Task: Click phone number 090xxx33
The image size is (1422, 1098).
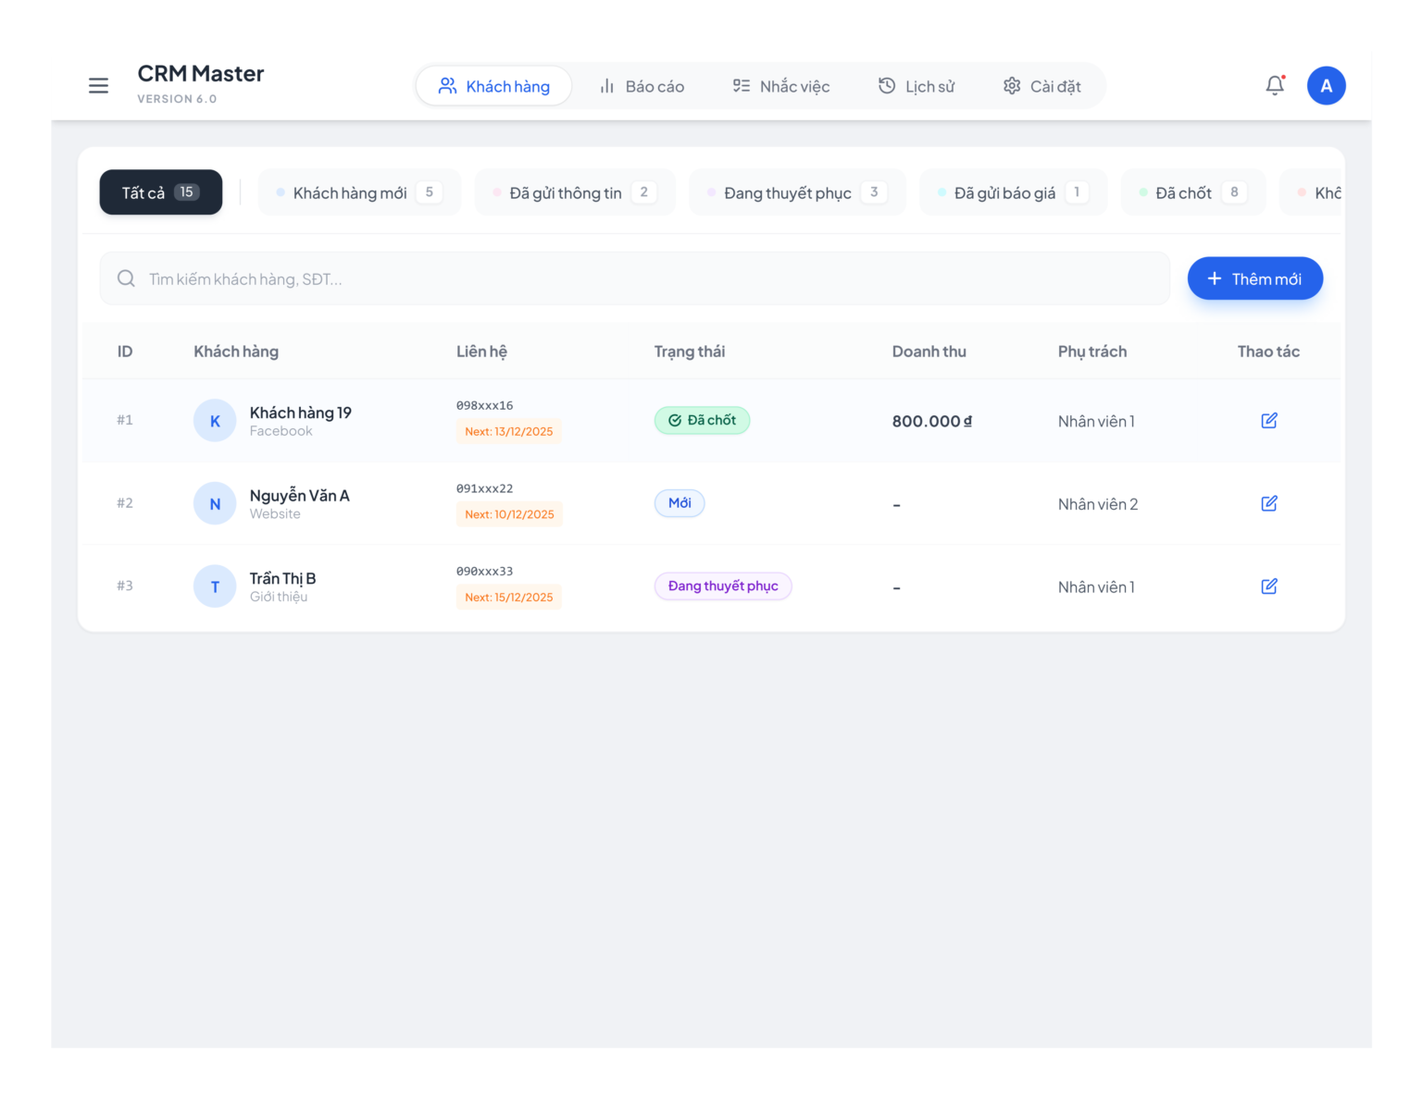Action: (484, 572)
